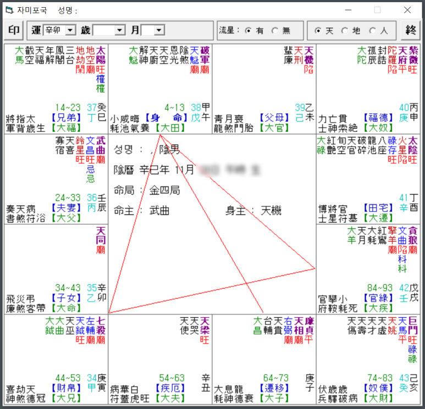425x409 pixels.
Task: Click the 太陽 star in 巳 palace
Action: 101,56
